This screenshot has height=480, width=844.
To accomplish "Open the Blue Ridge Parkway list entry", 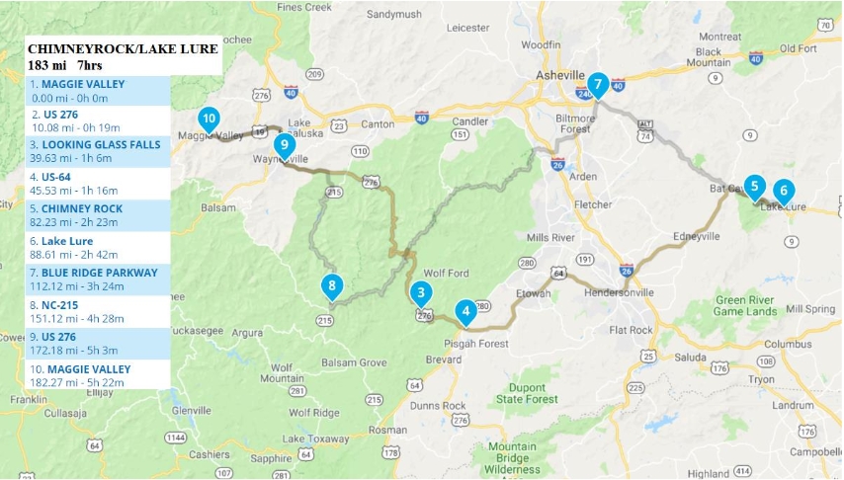I will point(98,280).
